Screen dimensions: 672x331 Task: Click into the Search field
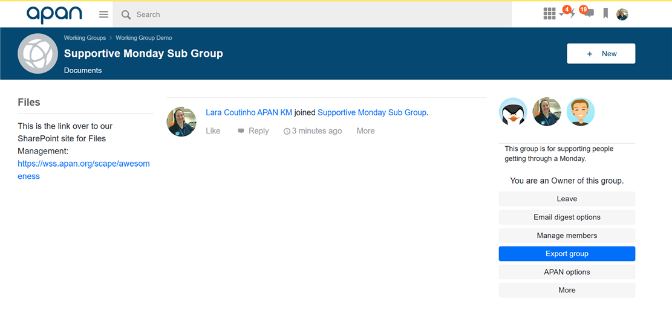[x=312, y=14]
